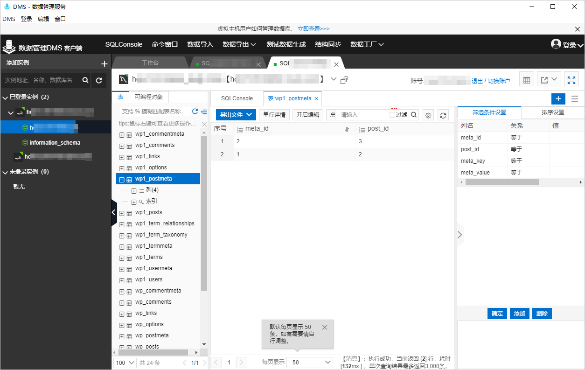Image resolution: width=585 pixels, height=370 pixels.
Task: Click the 切换账户 link
Action: pyautogui.click(x=499, y=81)
